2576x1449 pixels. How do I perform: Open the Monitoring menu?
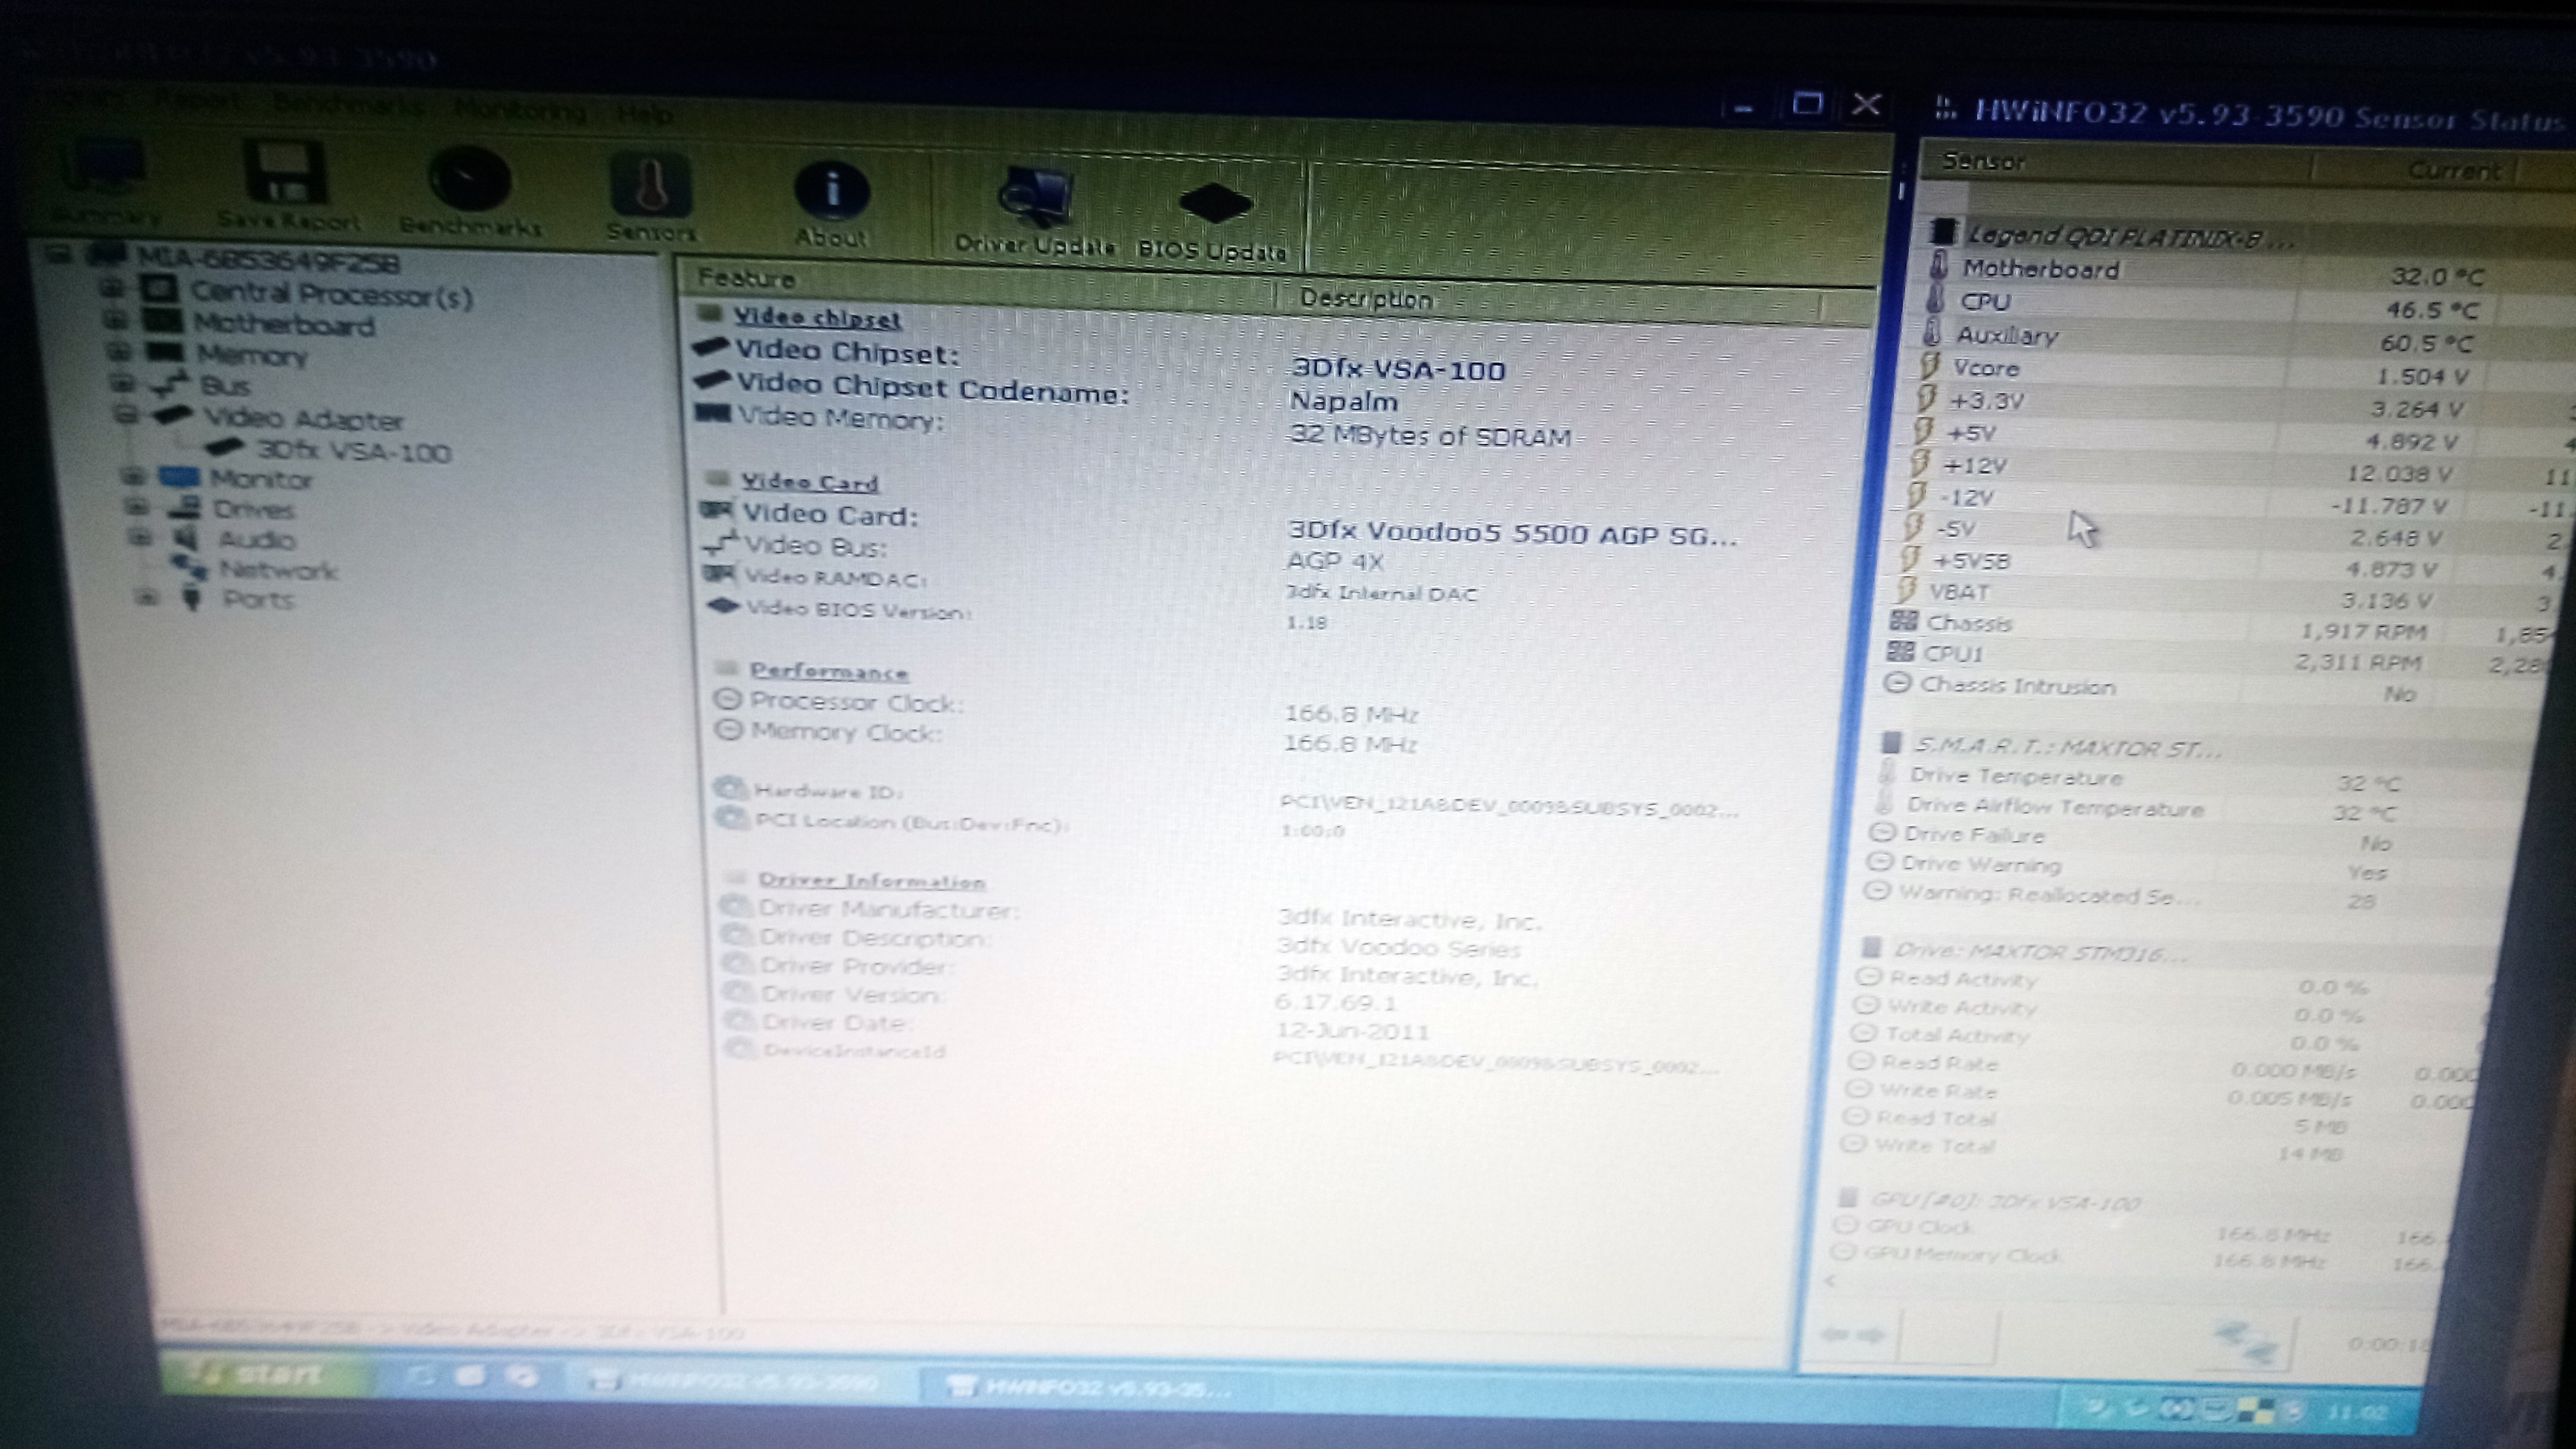520,110
